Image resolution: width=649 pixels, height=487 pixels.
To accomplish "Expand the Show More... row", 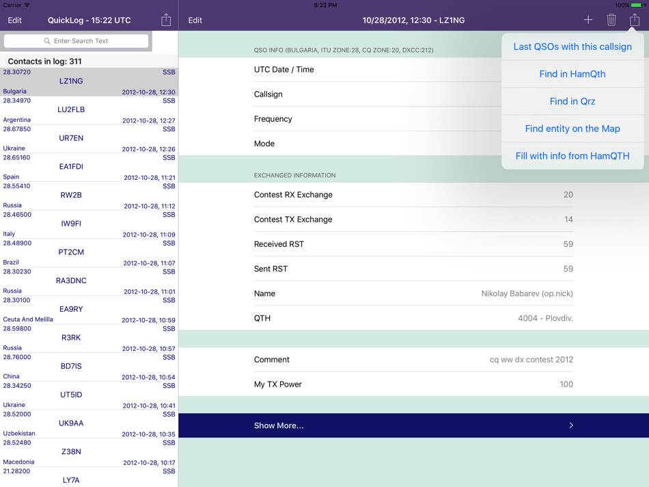I will (x=413, y=425).
